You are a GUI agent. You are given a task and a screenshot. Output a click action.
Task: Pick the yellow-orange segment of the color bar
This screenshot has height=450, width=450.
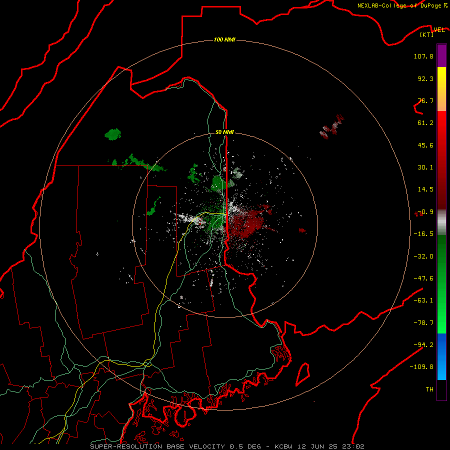coord(441,89)
